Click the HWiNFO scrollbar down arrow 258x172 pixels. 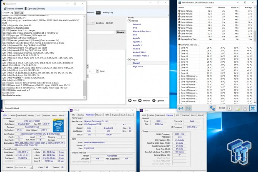(x=255, y=102)
